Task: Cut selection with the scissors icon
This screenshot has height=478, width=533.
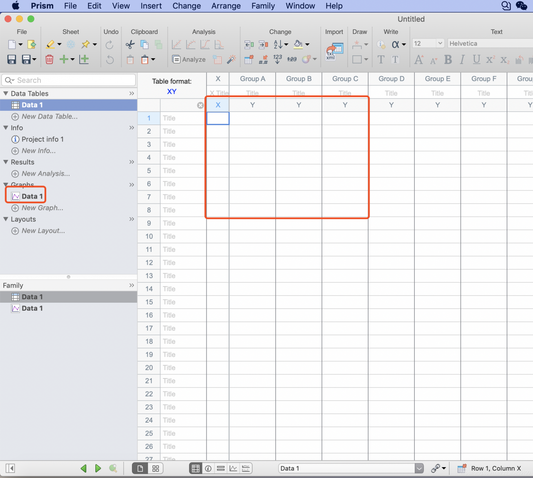Action: tap(130, 45)
